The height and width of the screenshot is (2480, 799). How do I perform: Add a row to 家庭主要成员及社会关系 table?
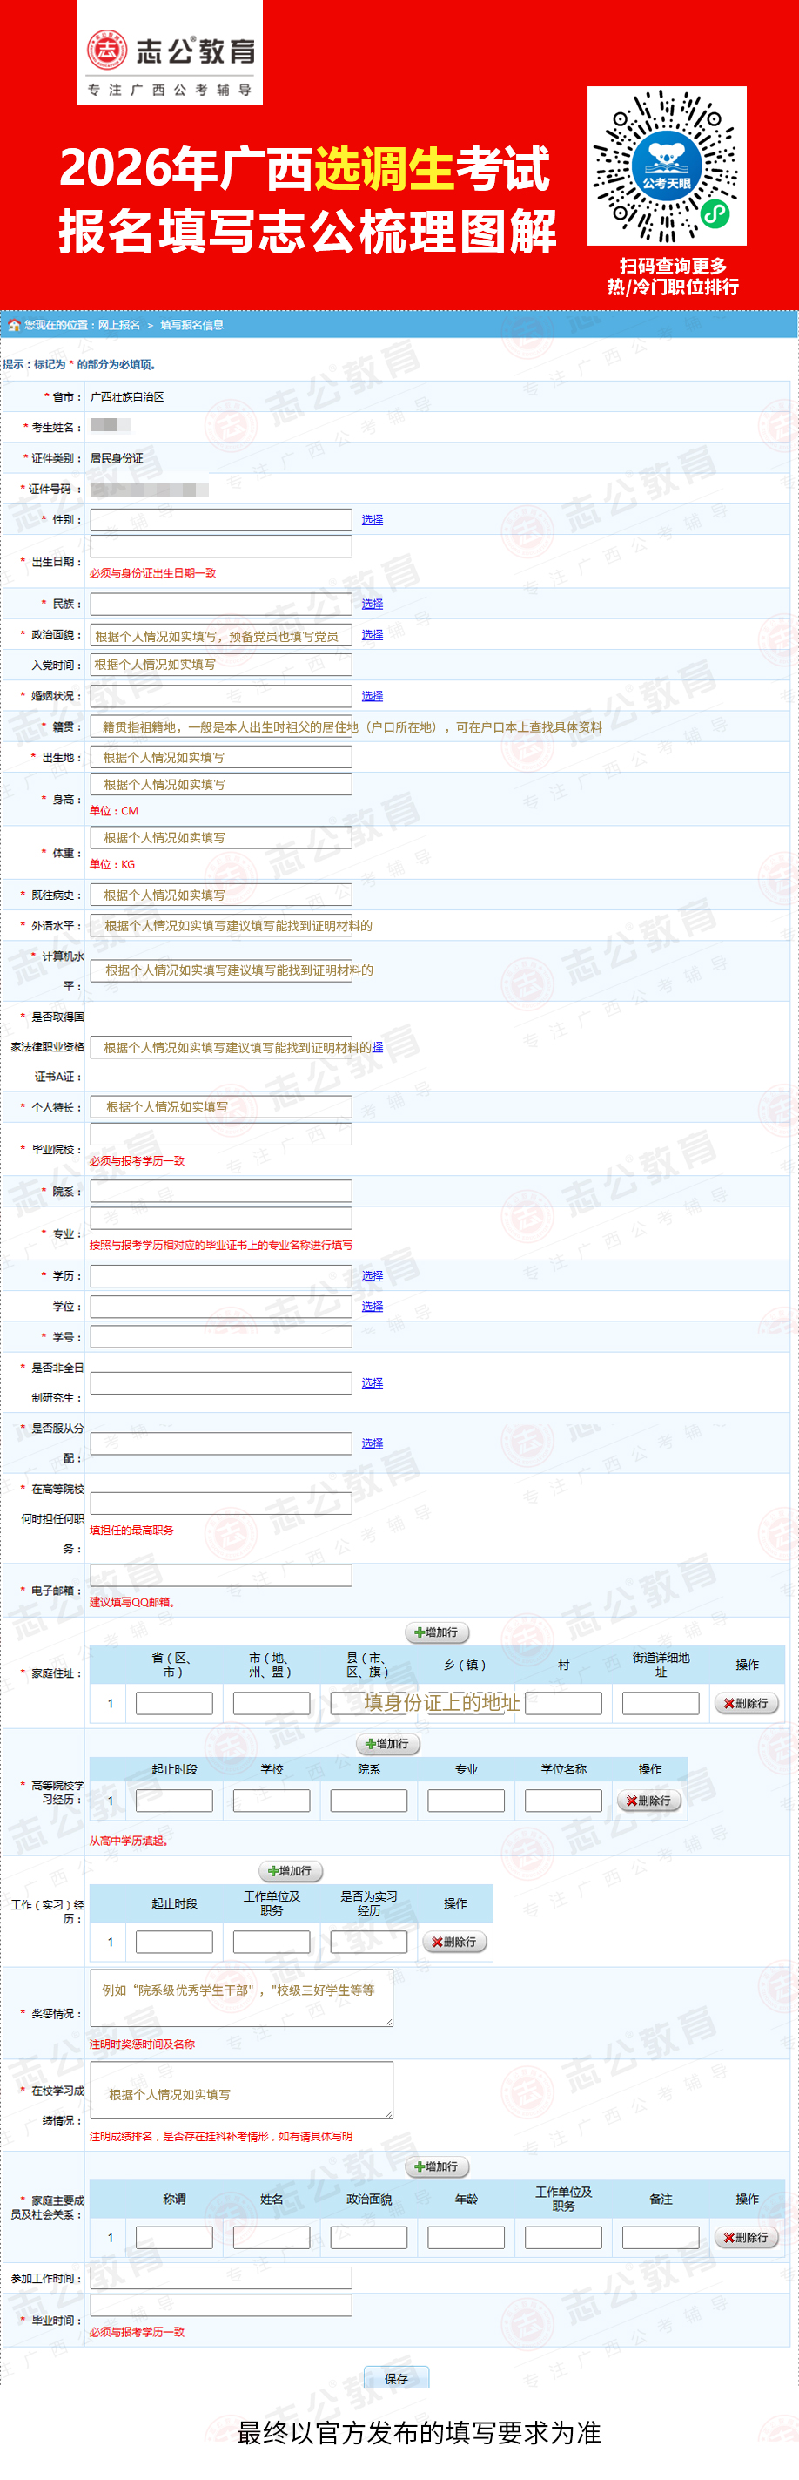click(x=438, y=2167)
